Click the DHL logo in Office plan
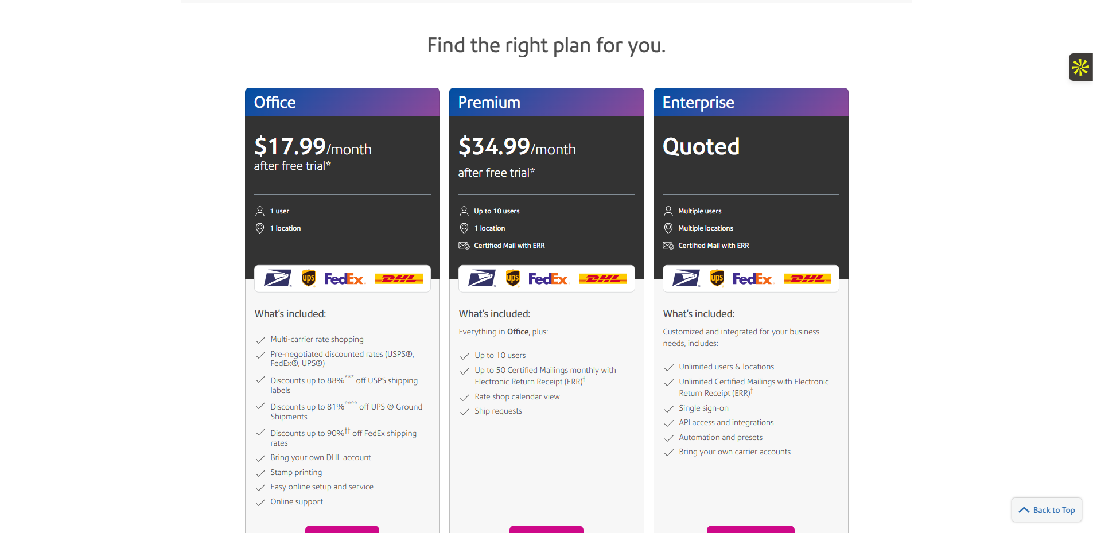1093x533 pixels. [x=399, y=279]
